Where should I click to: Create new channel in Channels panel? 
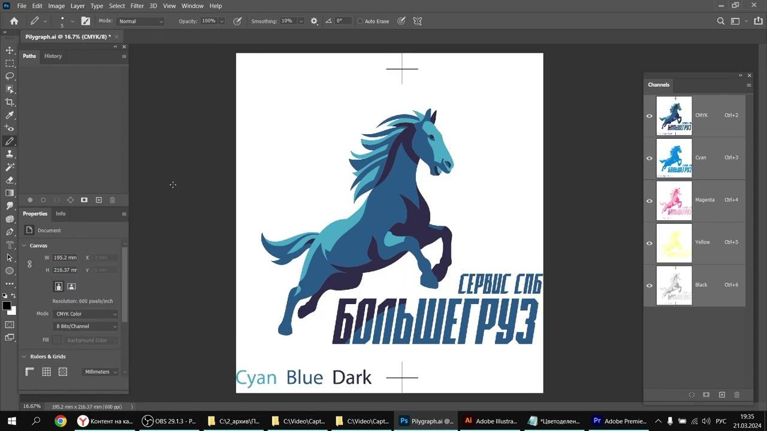722,395
